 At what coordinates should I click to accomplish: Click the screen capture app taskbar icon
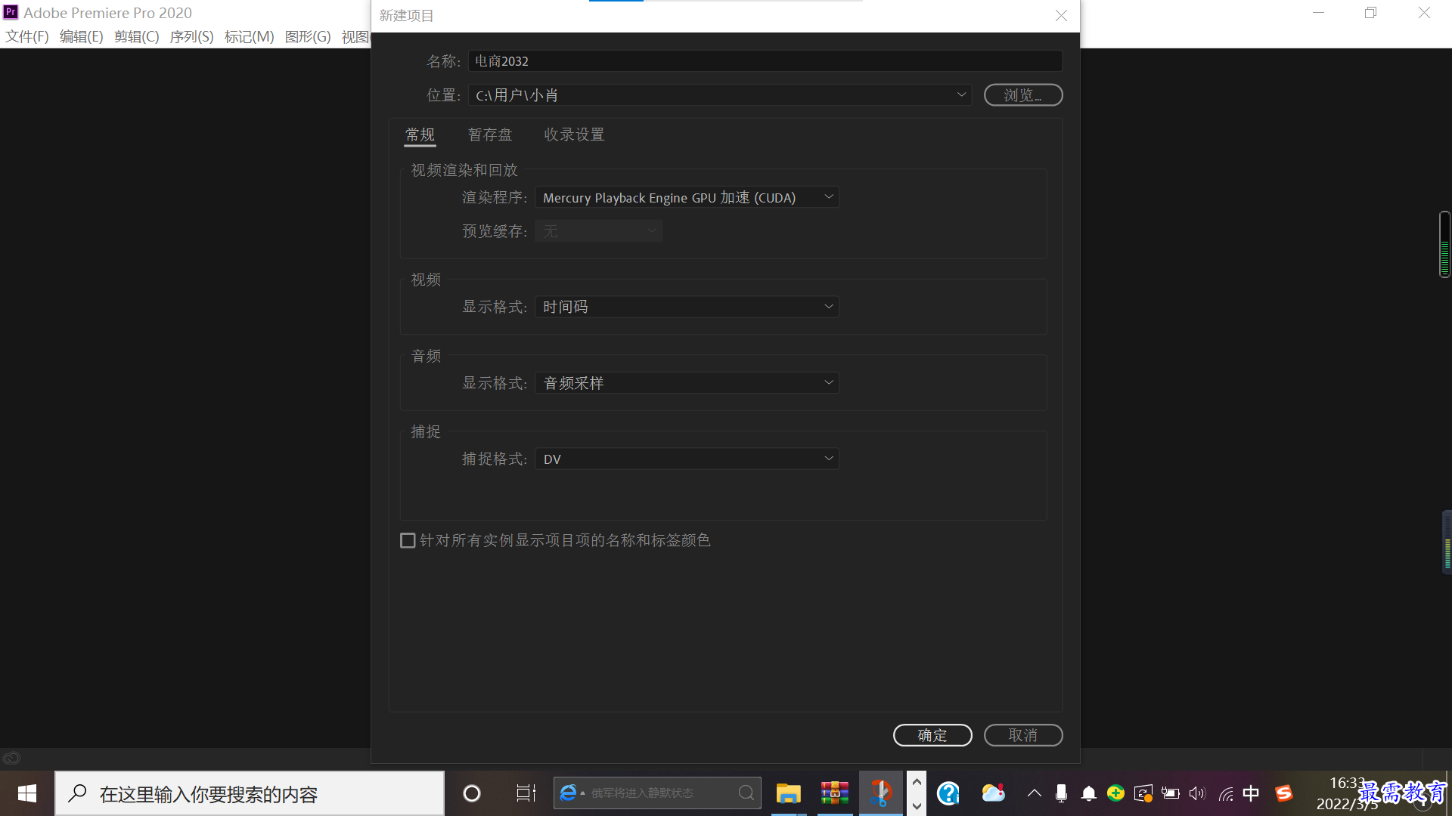point(881,793)
